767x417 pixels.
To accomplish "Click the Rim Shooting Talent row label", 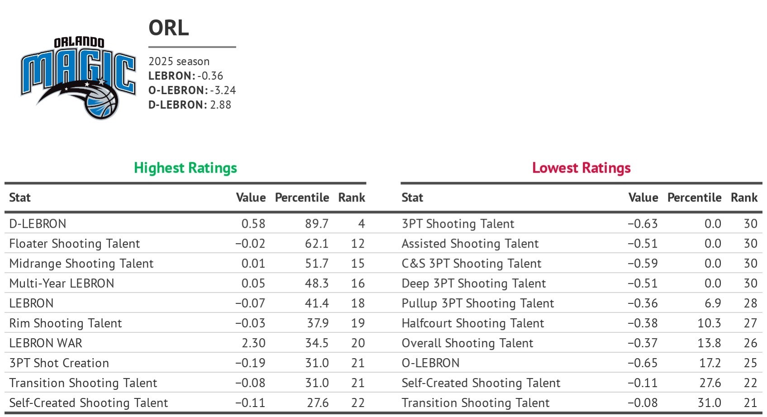I will point(66,323).
